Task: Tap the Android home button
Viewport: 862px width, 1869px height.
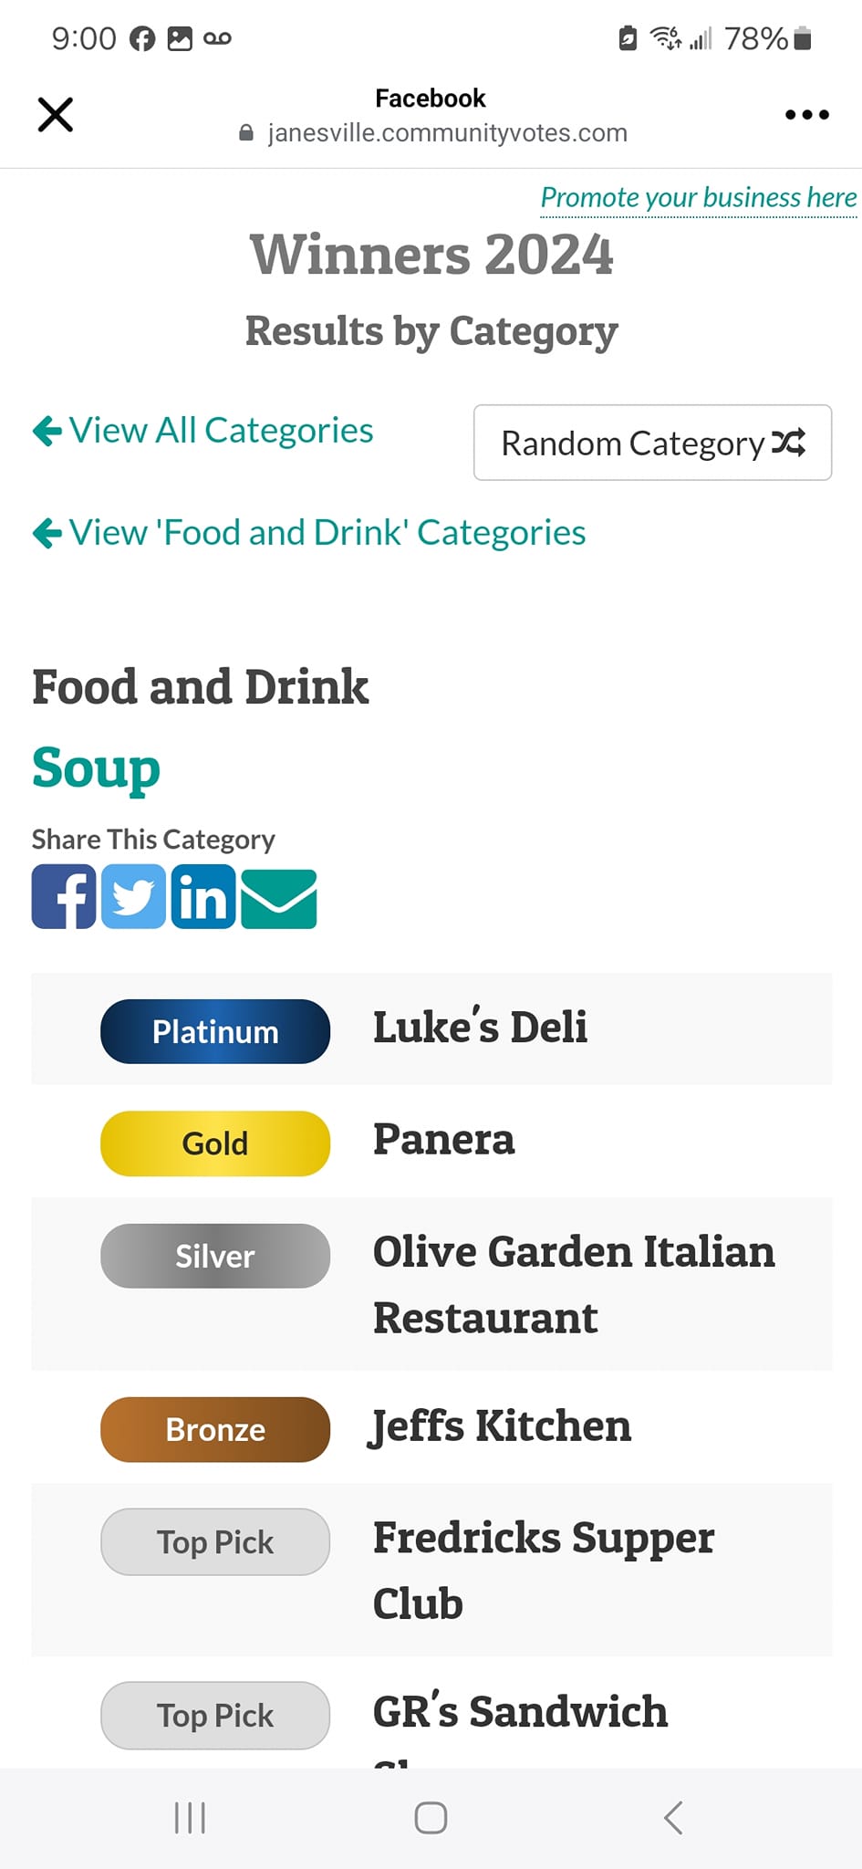Action: coord(431,1818)
